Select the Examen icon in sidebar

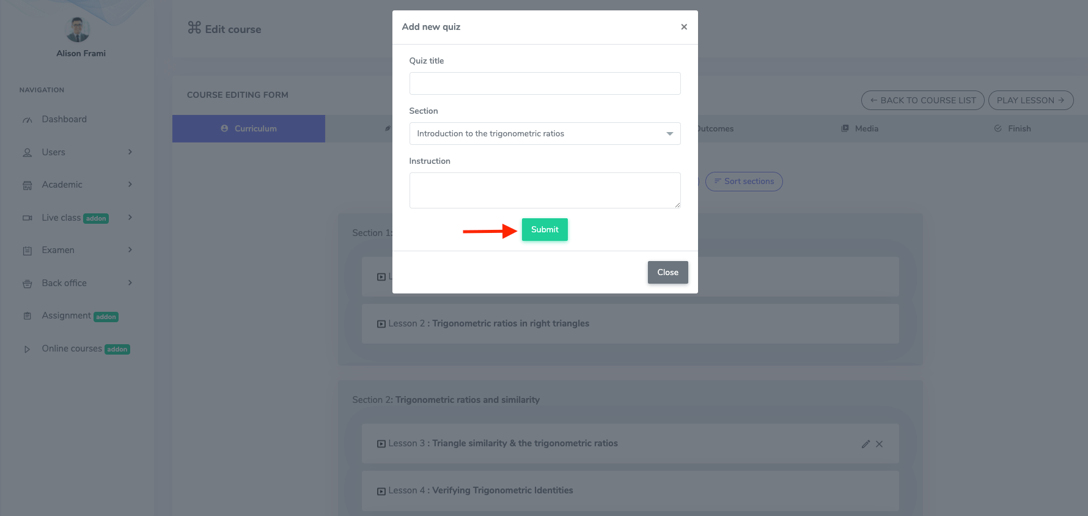[28, 249]
